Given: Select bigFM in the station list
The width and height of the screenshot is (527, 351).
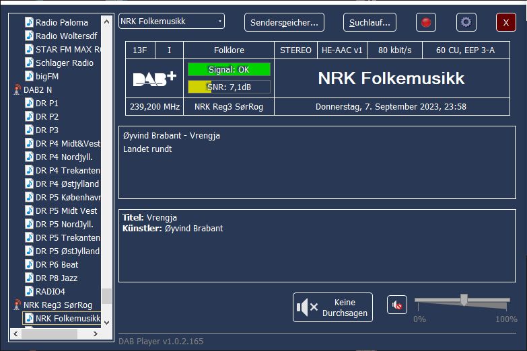Looking at the screenshot, I should (x=47, y=76).
